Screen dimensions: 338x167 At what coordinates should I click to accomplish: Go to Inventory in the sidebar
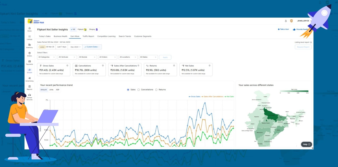[29, 46]
